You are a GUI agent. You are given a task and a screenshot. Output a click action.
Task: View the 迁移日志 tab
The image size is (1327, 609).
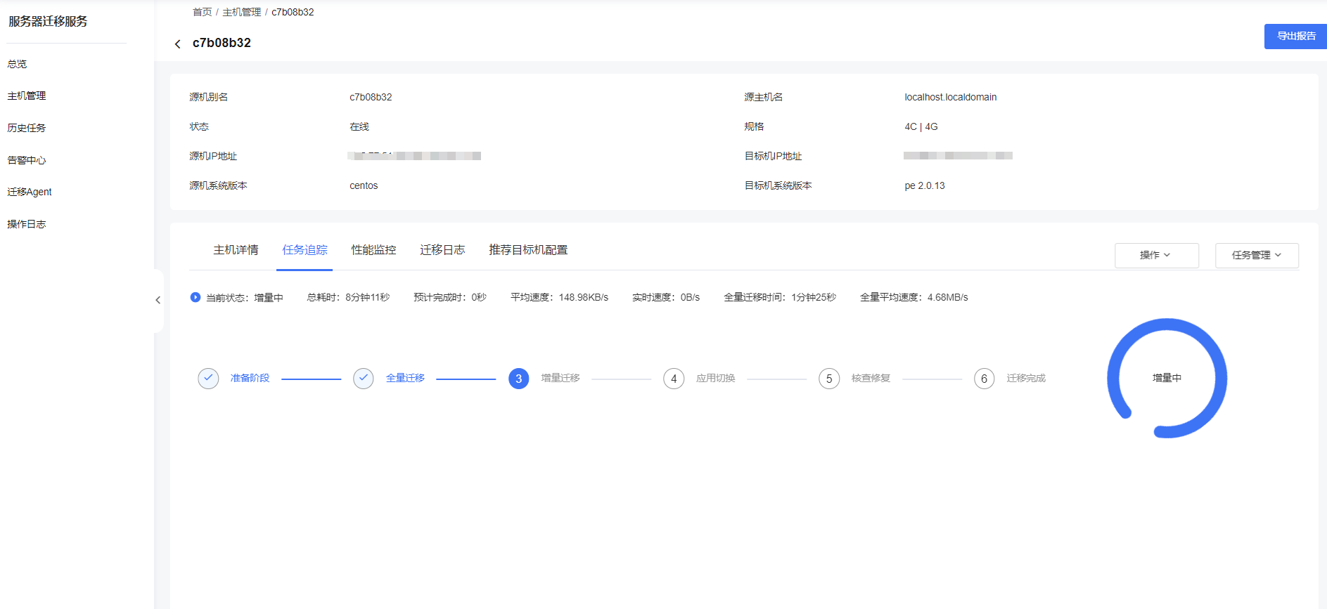[x=442, y=250]
